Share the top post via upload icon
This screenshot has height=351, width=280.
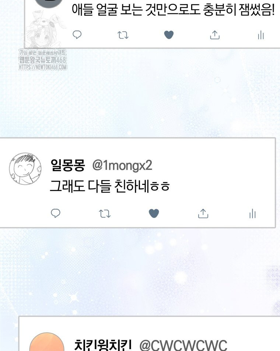coord(215,35)
